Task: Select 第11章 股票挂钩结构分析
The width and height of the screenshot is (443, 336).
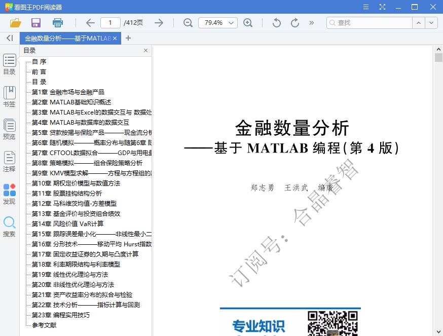Action: click(67, 194)
